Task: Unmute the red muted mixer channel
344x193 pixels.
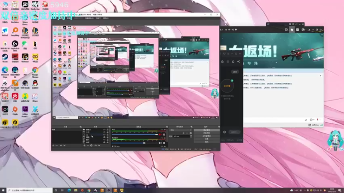Action: click(x=160, y=135)
